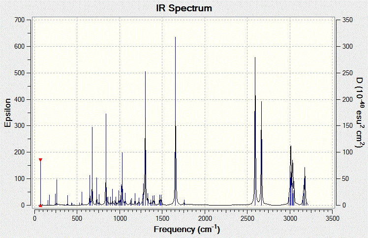Click the 250 tick on right D axis
The width and height of the screenshot is (368, 238).
coord(347,73)
